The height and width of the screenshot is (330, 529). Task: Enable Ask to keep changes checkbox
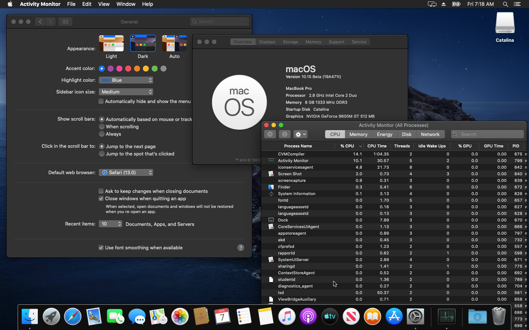[101, 191]
